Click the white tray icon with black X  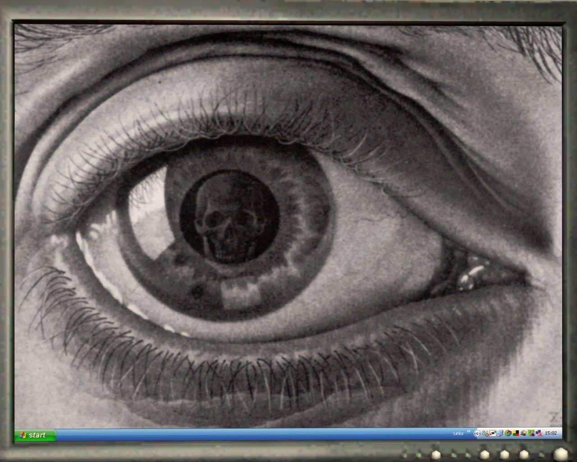pyautogui.click(x=493, y=433)
